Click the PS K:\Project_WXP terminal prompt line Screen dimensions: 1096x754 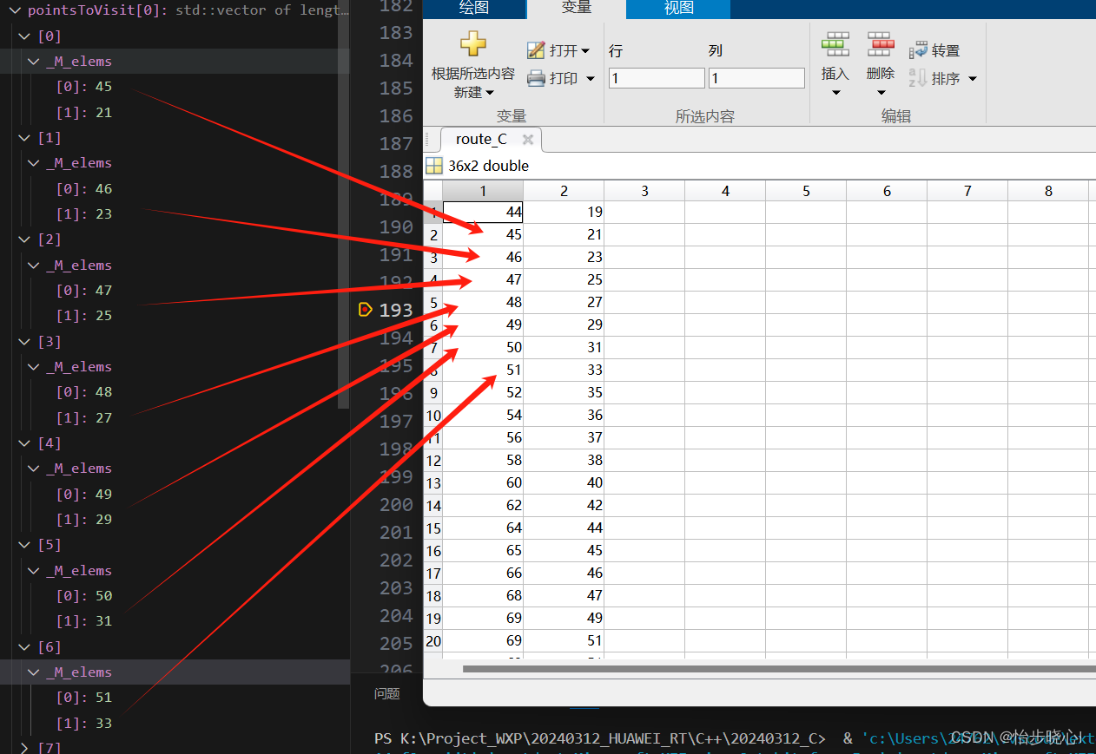(x=599, y=738)
